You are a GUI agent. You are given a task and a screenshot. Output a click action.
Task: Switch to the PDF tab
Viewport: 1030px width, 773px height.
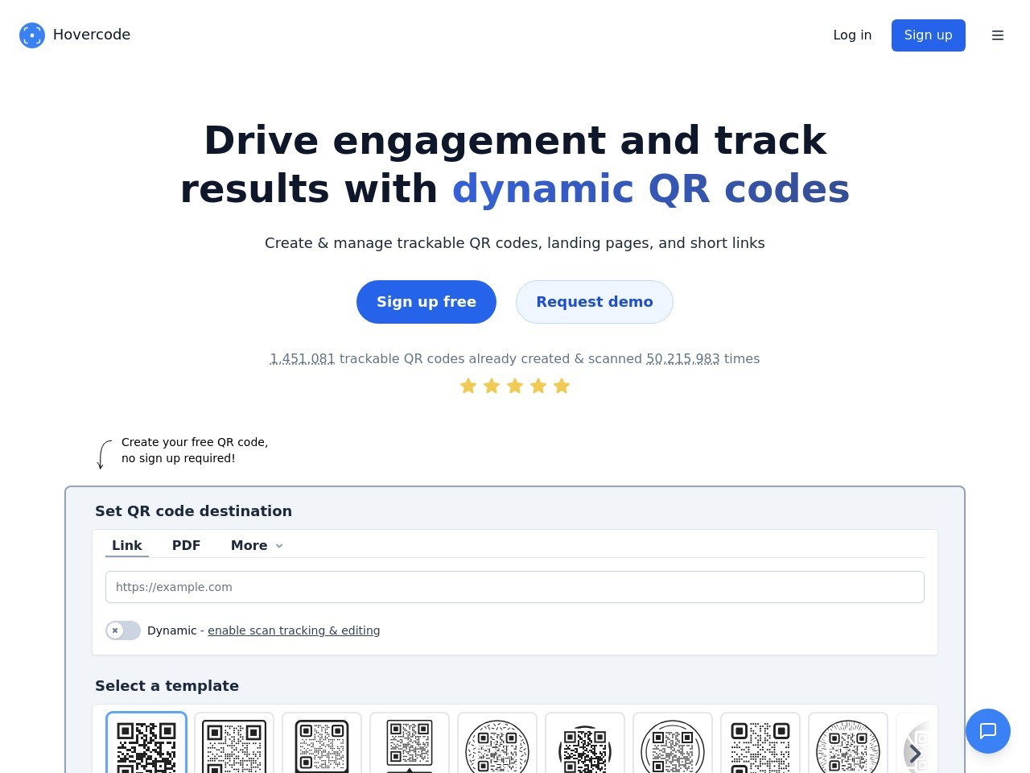(x=186, y=545)
